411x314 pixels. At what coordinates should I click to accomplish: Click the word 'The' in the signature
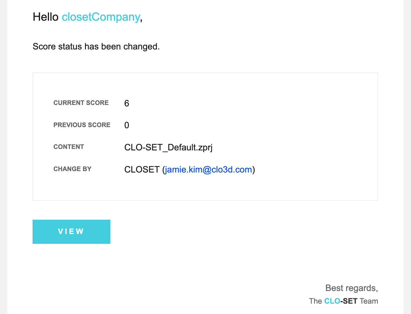coord(315,301)
